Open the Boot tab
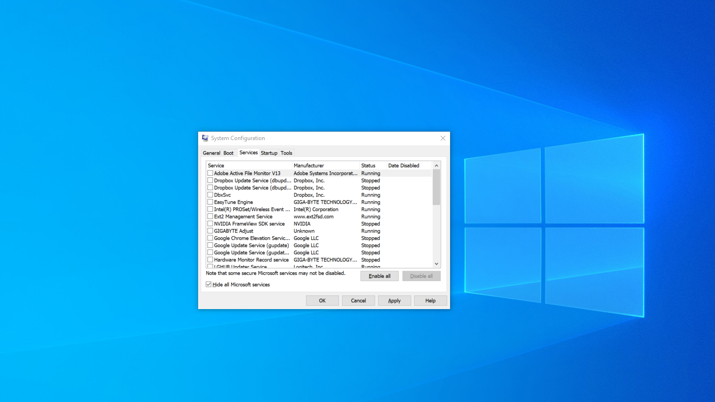 (229, 153)
